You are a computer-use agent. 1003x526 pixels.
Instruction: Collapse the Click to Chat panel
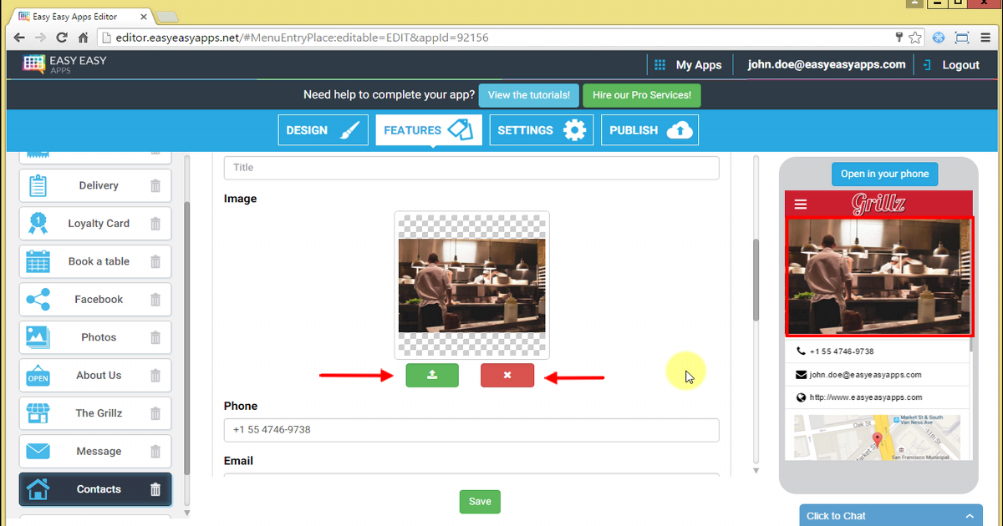coord(970,515)
